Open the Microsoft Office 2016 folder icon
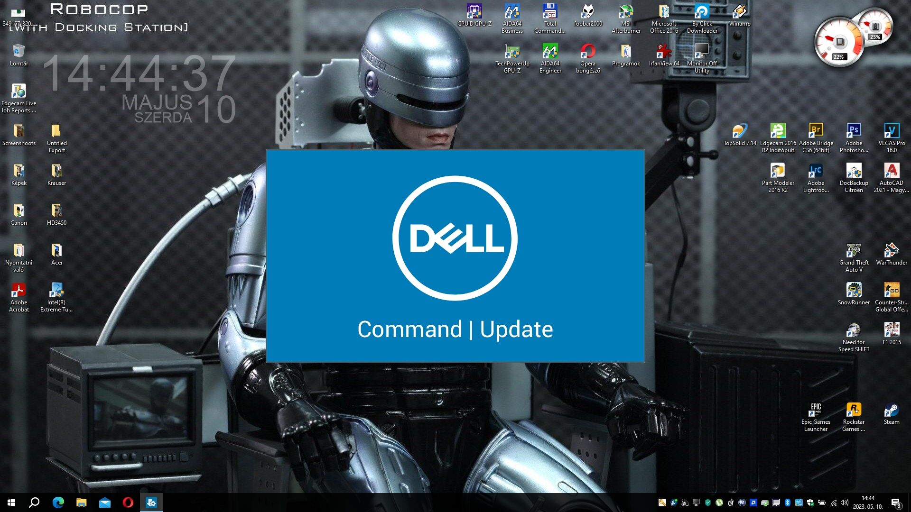Viewport: 911px width, 512px height. click(664, 19)
